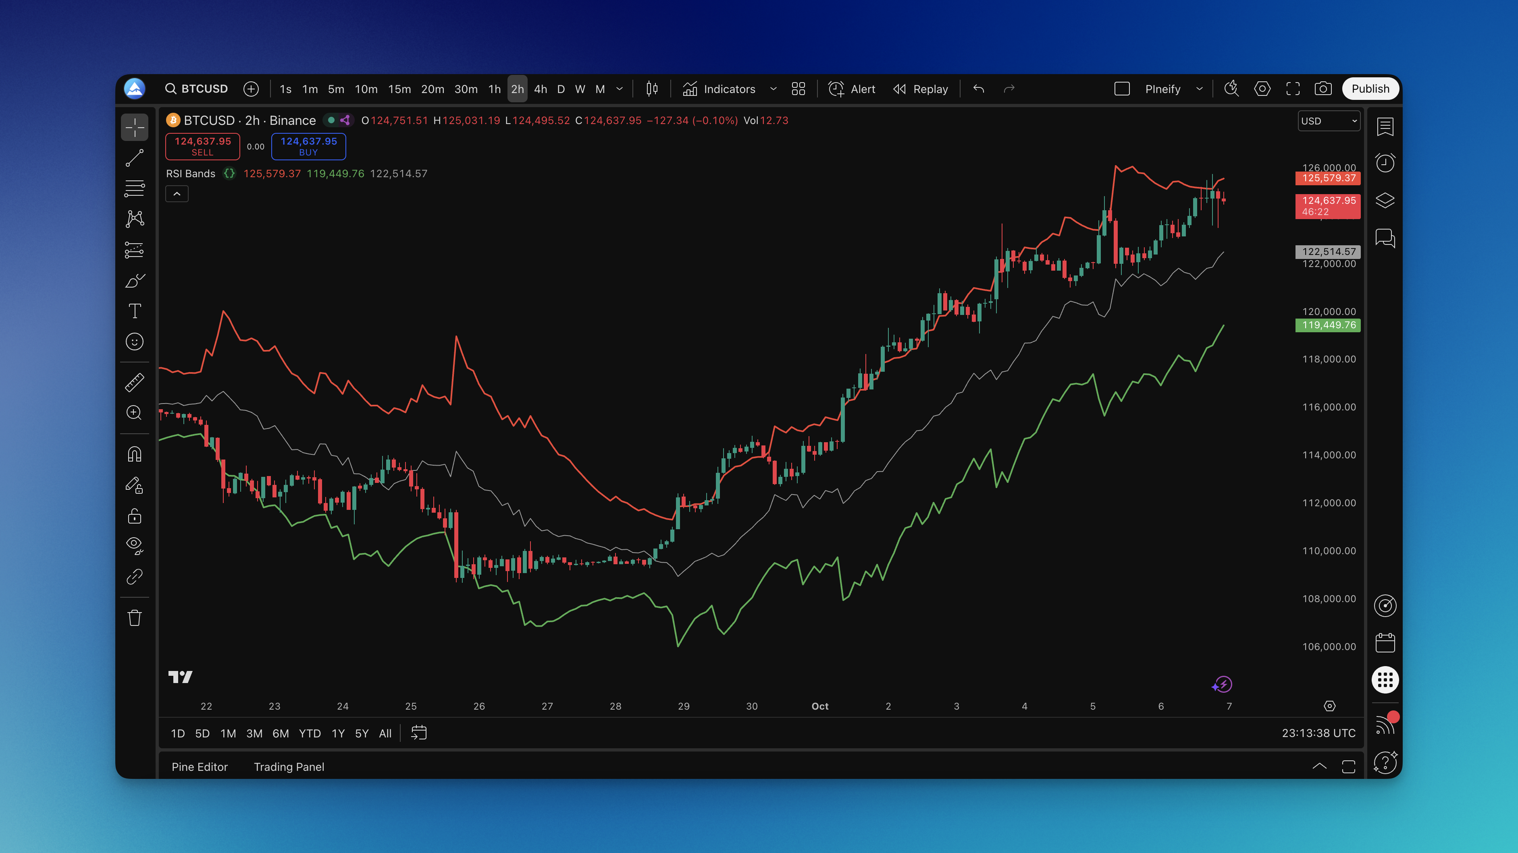1518x853 pixels.
Task: Select the 4h timeframe interval
Action: 541,89
